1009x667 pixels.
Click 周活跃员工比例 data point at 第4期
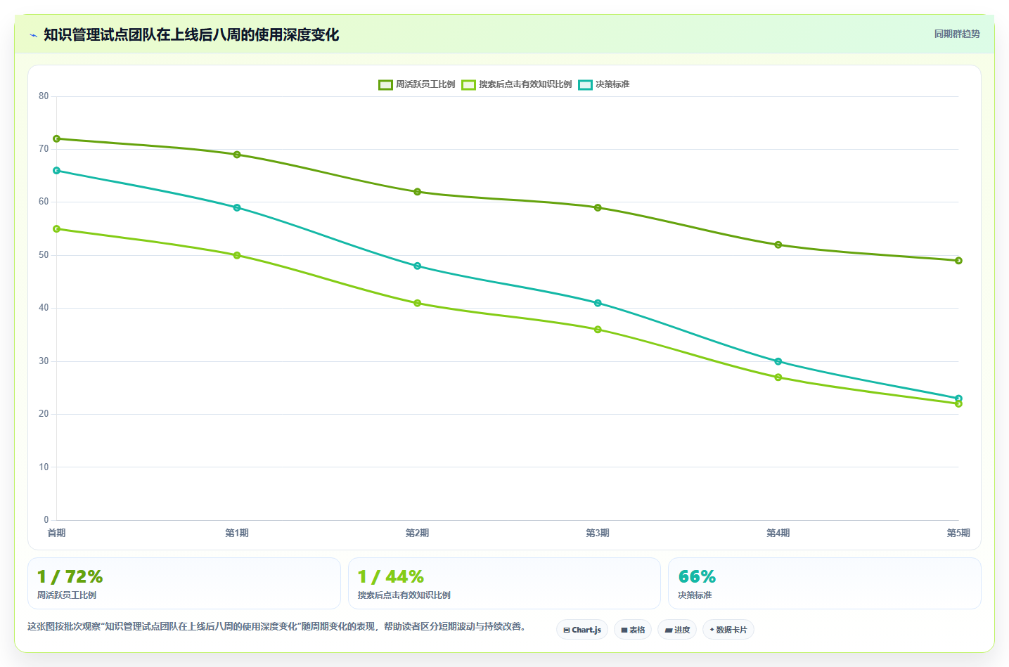778,245
